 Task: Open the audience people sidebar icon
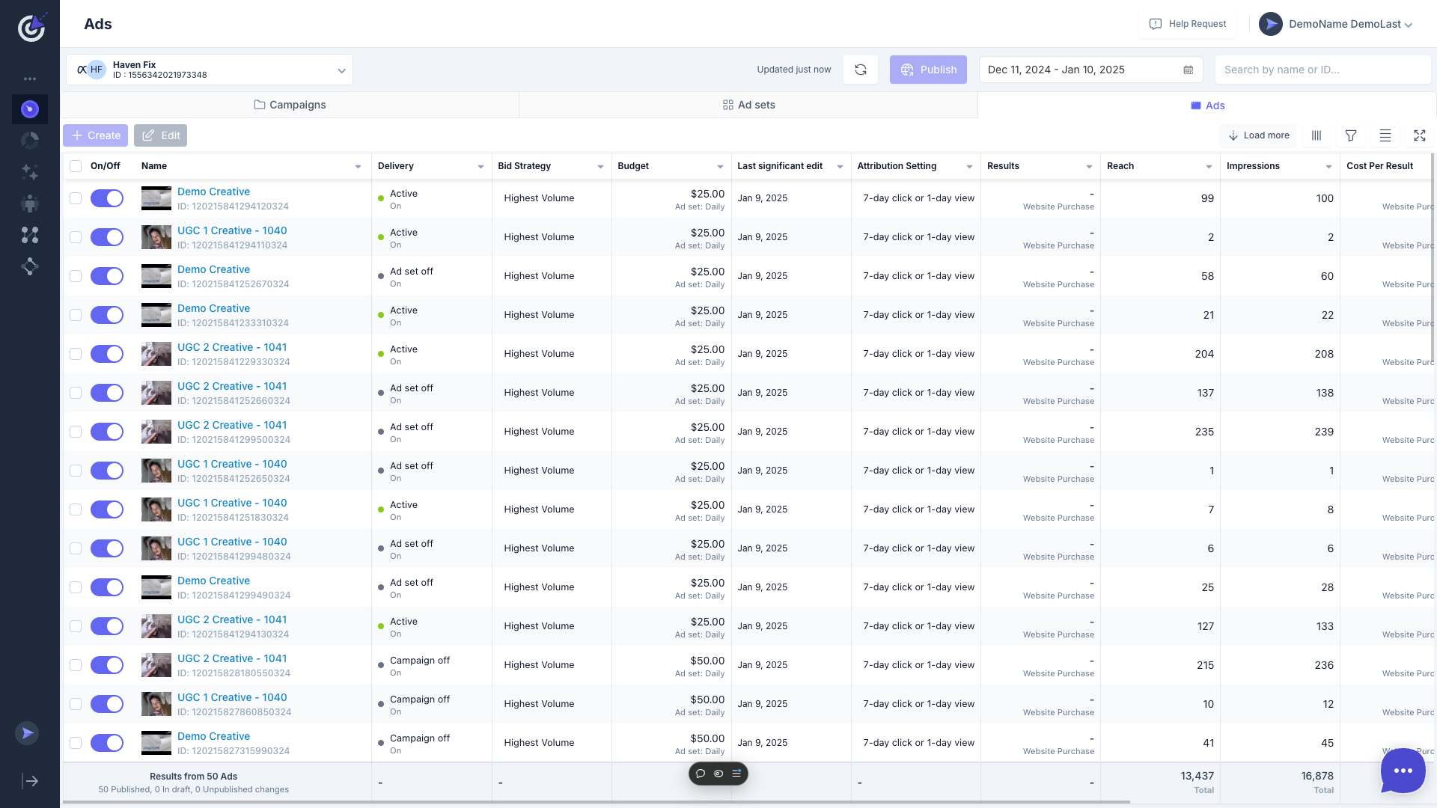(x=30, y=203)
